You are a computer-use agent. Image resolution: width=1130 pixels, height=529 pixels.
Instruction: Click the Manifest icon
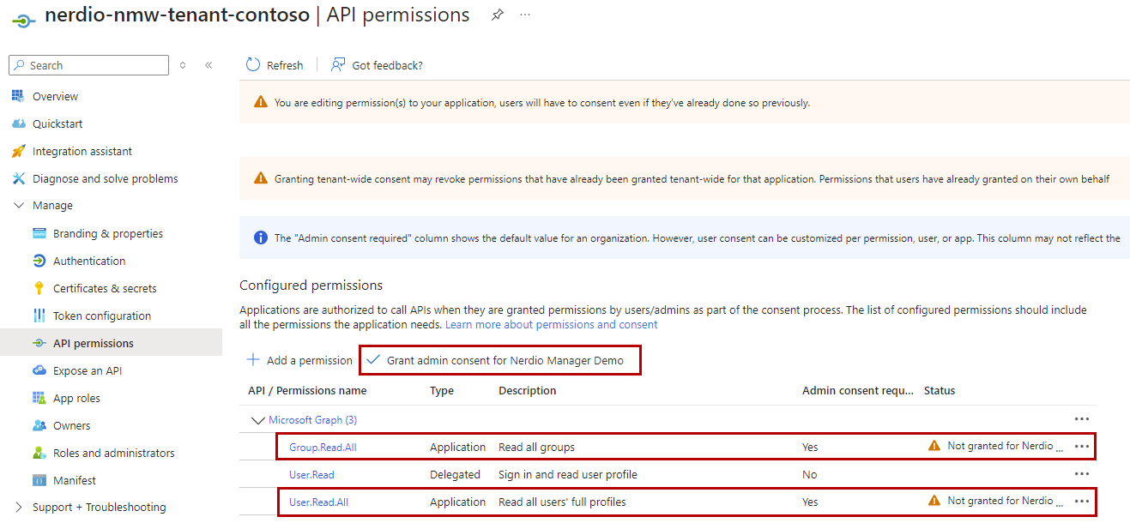[39, 480]
